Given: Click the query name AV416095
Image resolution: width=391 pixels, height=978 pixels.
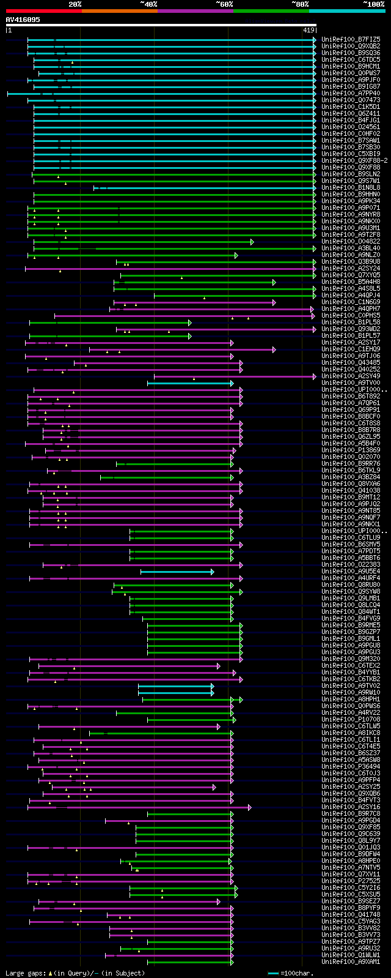Looking at the screenshot, I should tap(23, 20).
